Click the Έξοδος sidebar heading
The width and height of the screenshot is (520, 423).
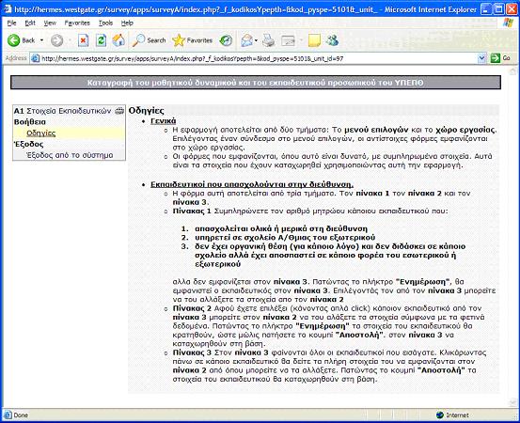click(x=28, y=144)
